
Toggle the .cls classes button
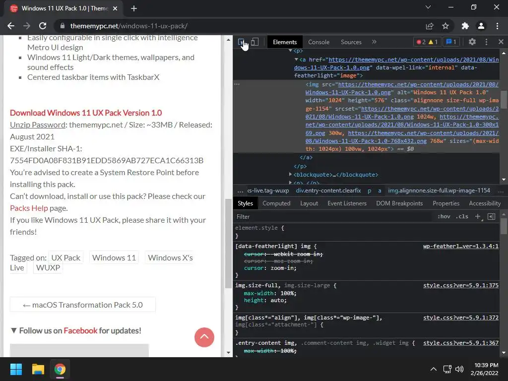462,216
